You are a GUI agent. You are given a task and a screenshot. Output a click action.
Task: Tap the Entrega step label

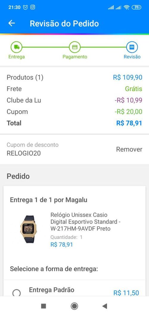tap(16, 57)
